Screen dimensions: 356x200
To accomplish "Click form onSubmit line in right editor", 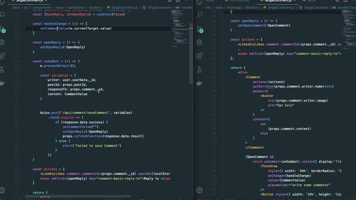I will [x=297, y=162].
